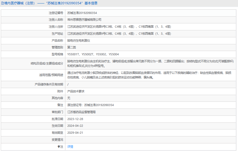
Task: Click the expiry date 2029-04-21
Action: (x=75, y=133)
